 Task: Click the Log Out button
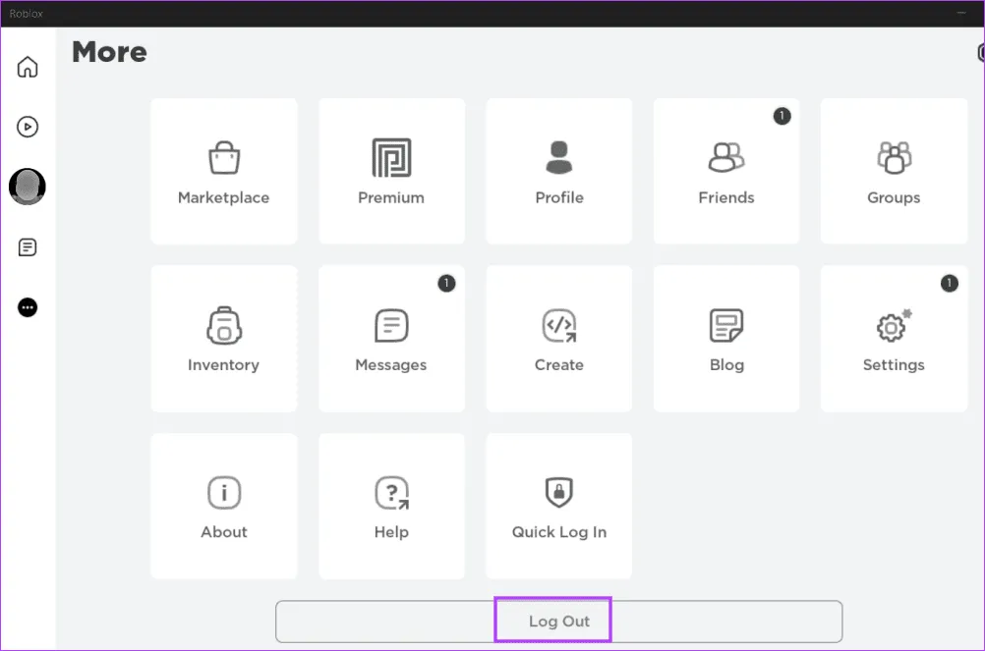[x=558, y=622]
